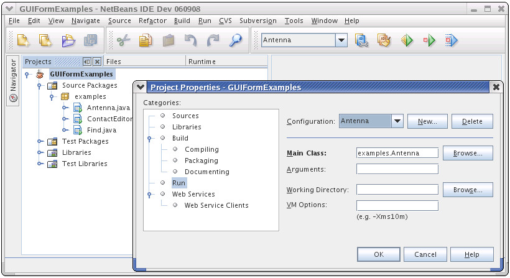Viewport: 510px width, 278px height.
Task: Switch to the Files tab
Action: [x=144, y=62]
